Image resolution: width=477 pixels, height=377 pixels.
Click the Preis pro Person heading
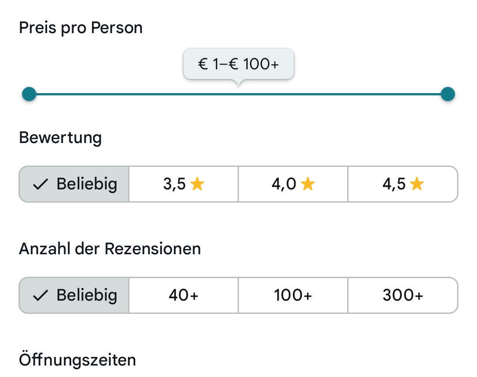[81, 28]
